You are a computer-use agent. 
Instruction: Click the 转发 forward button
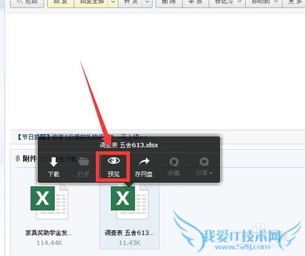(131, 3)
